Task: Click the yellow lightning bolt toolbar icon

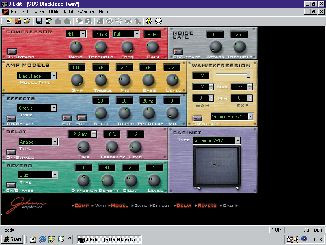Action: tap(149, 21)
